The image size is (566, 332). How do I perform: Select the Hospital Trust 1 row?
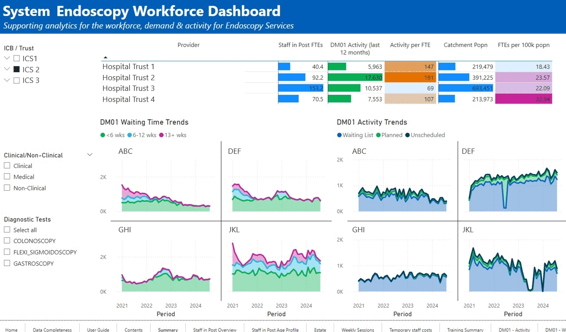128,66
